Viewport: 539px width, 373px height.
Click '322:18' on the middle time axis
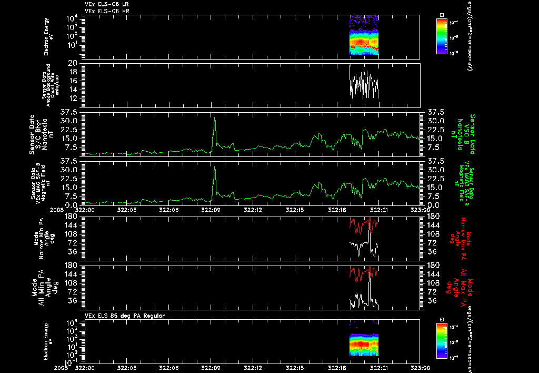(x=337, y=210)
